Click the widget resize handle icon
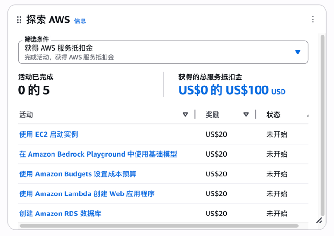The height and width of the screenshot is (236, 334). [x=319, y=220]
